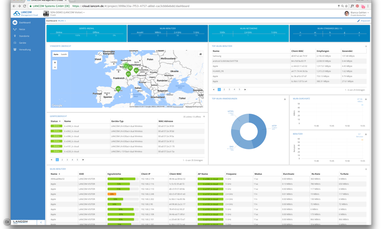Filter the Top-WLAN-Benutzer table

(x=366, y=46)
